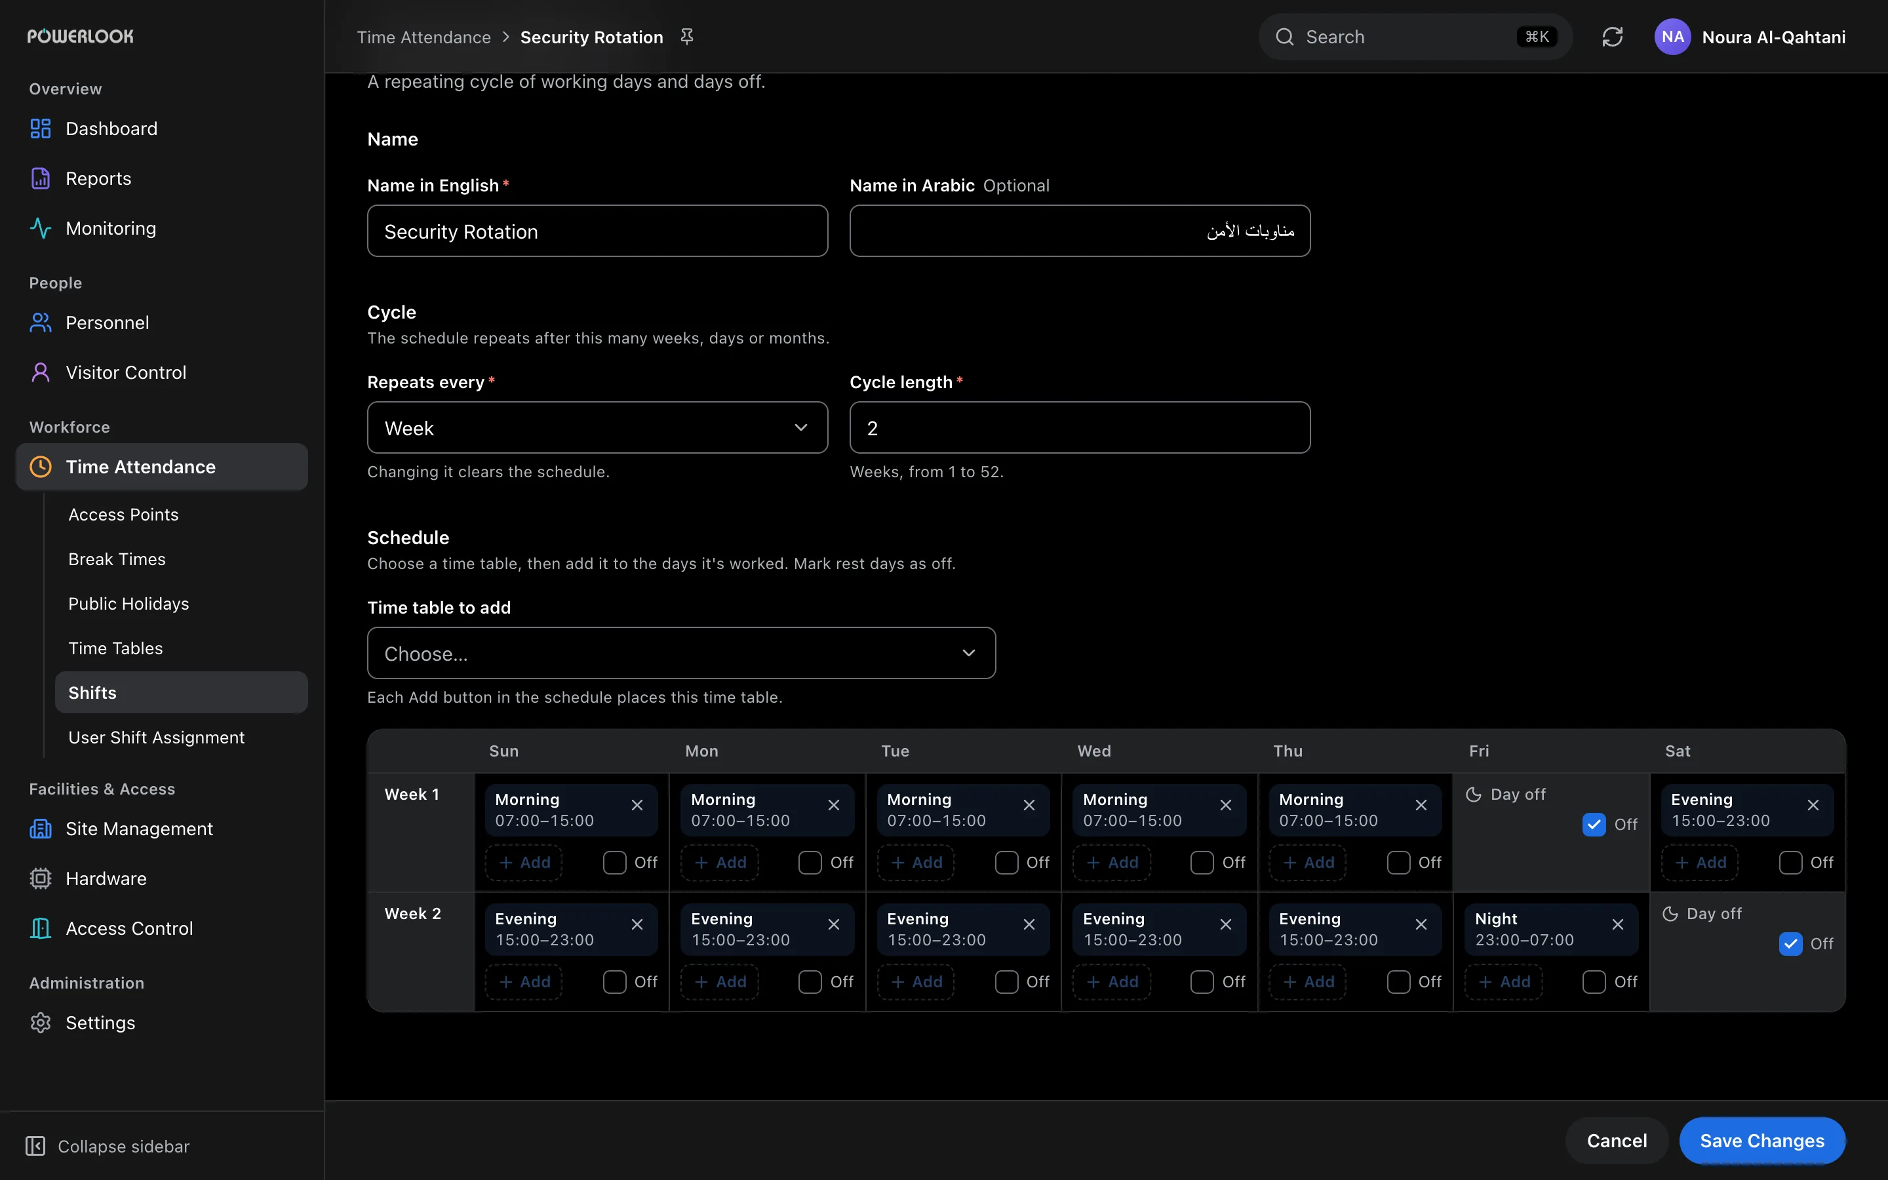
Task: Open the Time table to add dropdown
Action: click(x=681, y=653)
